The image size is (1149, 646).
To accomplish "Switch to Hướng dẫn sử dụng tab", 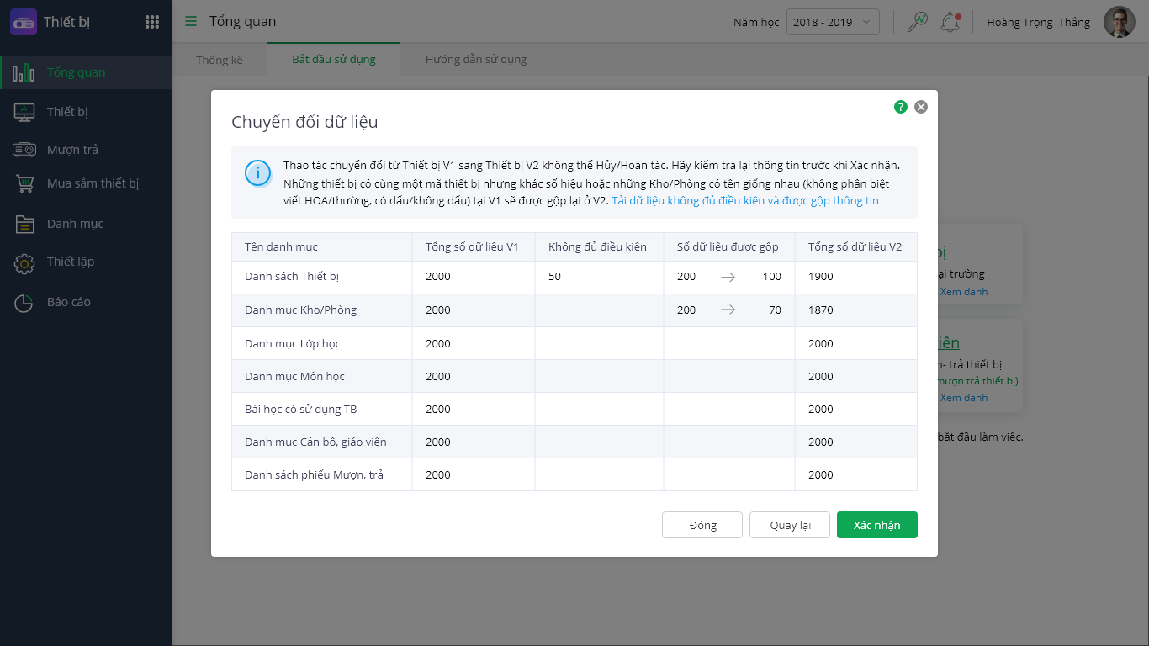I will (475, 60).
